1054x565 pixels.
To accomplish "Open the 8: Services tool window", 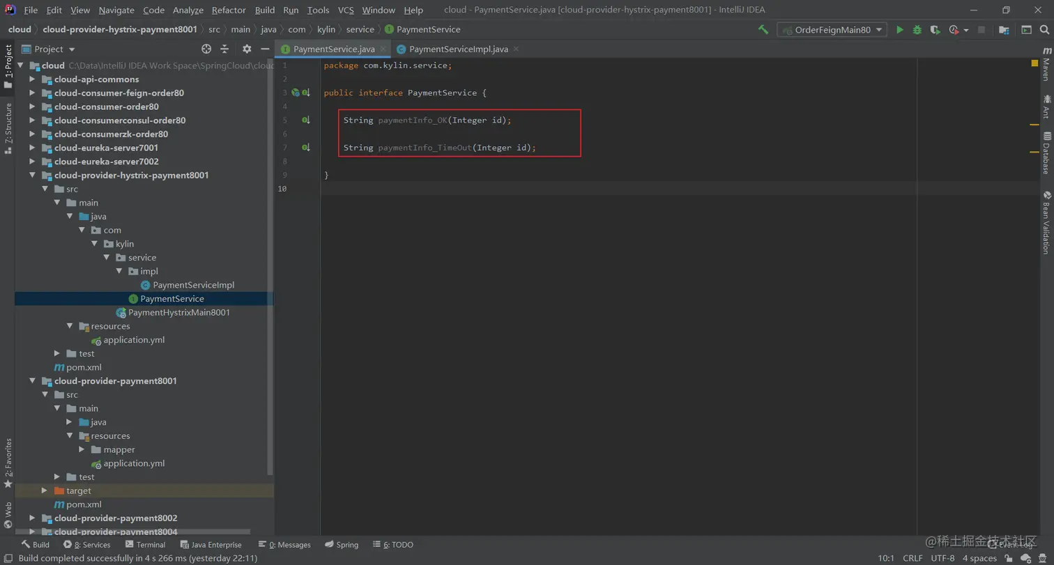I will click(x=87, y=545).
